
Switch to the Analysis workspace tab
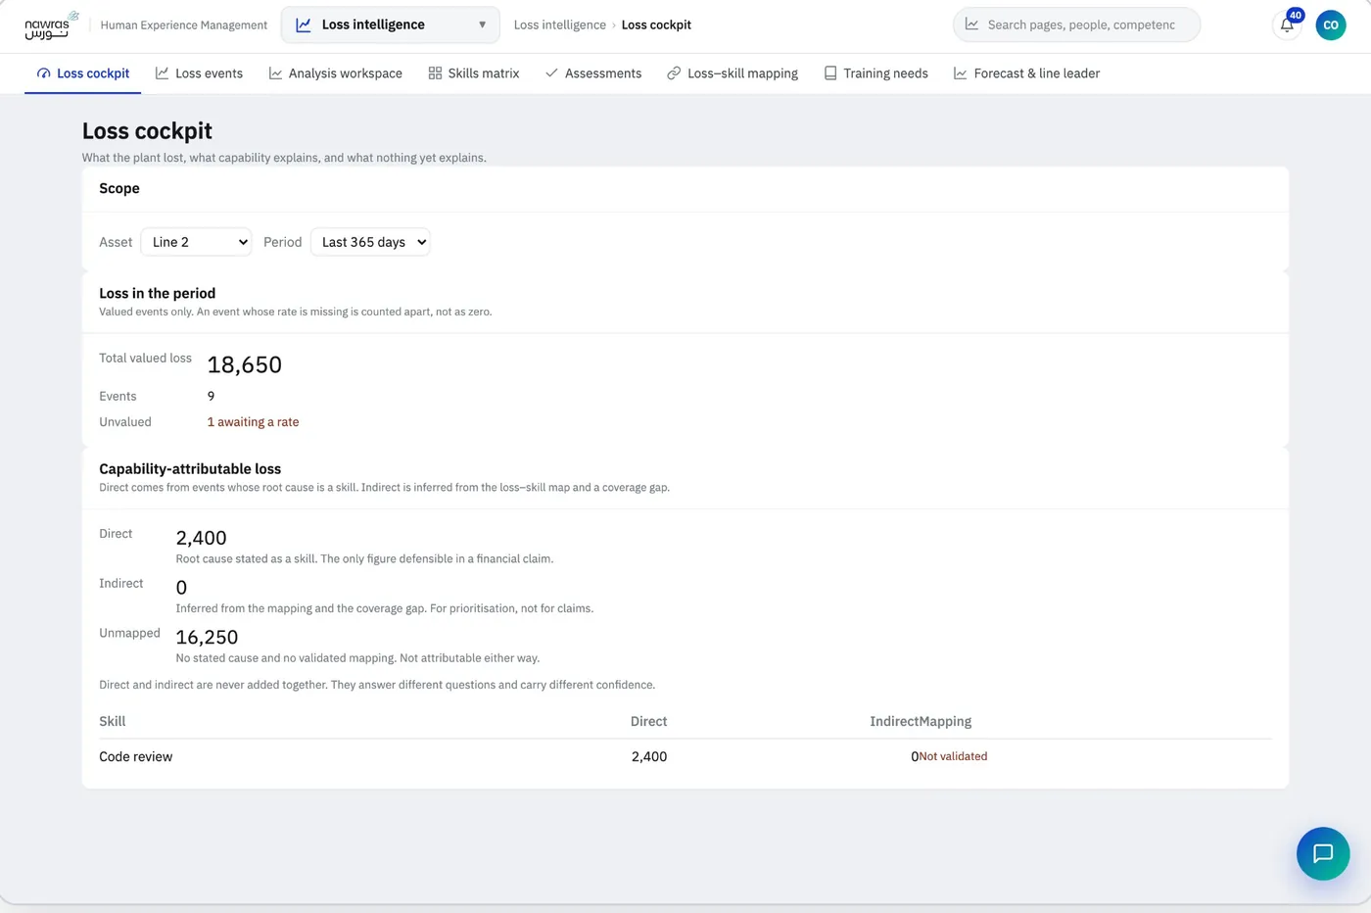(x=336, y=73)
